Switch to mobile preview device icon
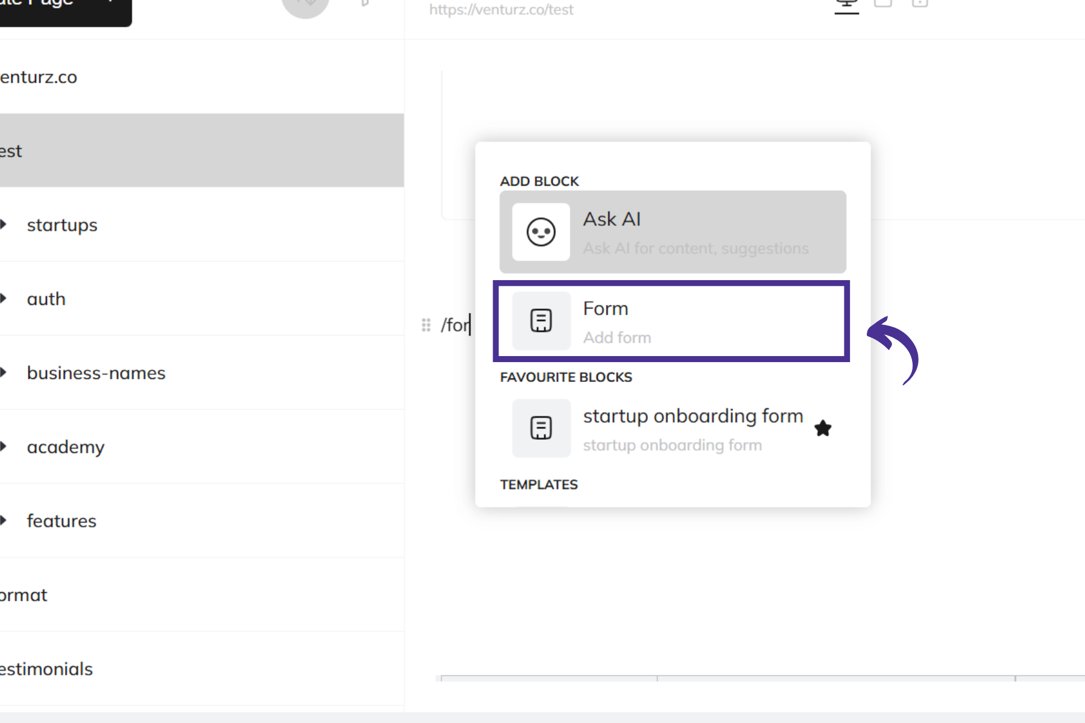The width and height of the screenshot is (1085, 723). coord(919,4)
